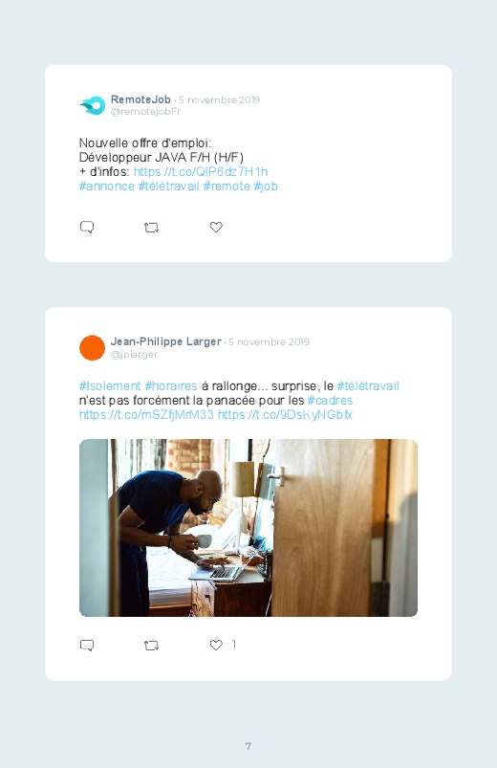Open the #cadres hashtag
This screenshot has width=497, height=768.
click(330, 400)
